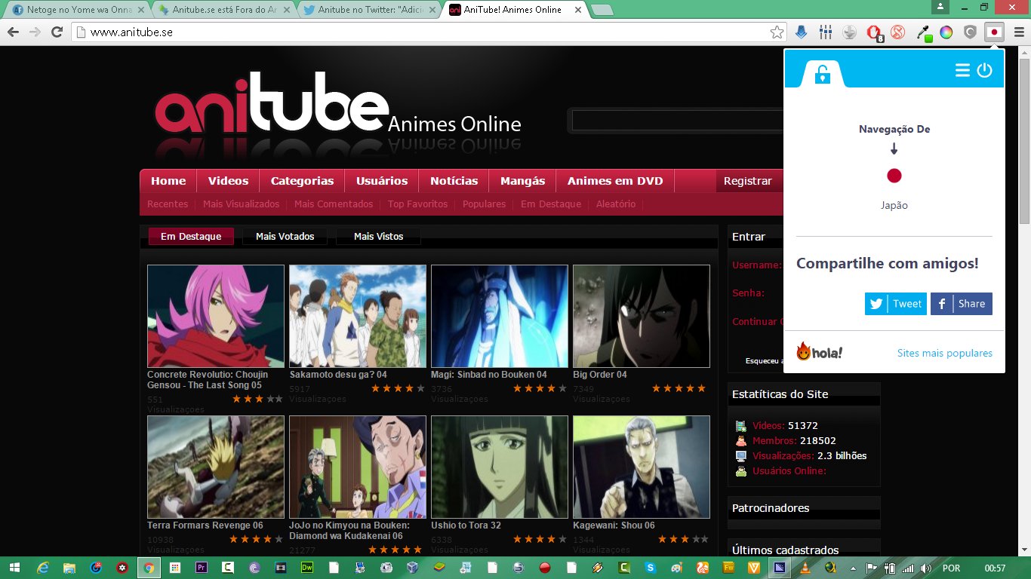Open the Top Favoritos submenu link
This screenshot has width=1031, height=579.
(x=417, y=204)
